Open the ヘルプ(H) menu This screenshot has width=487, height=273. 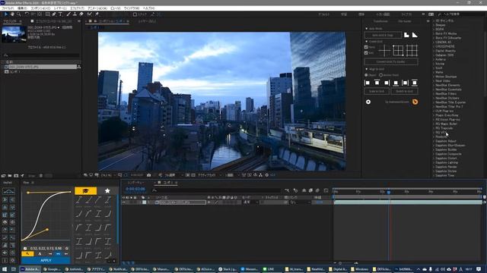149,8
